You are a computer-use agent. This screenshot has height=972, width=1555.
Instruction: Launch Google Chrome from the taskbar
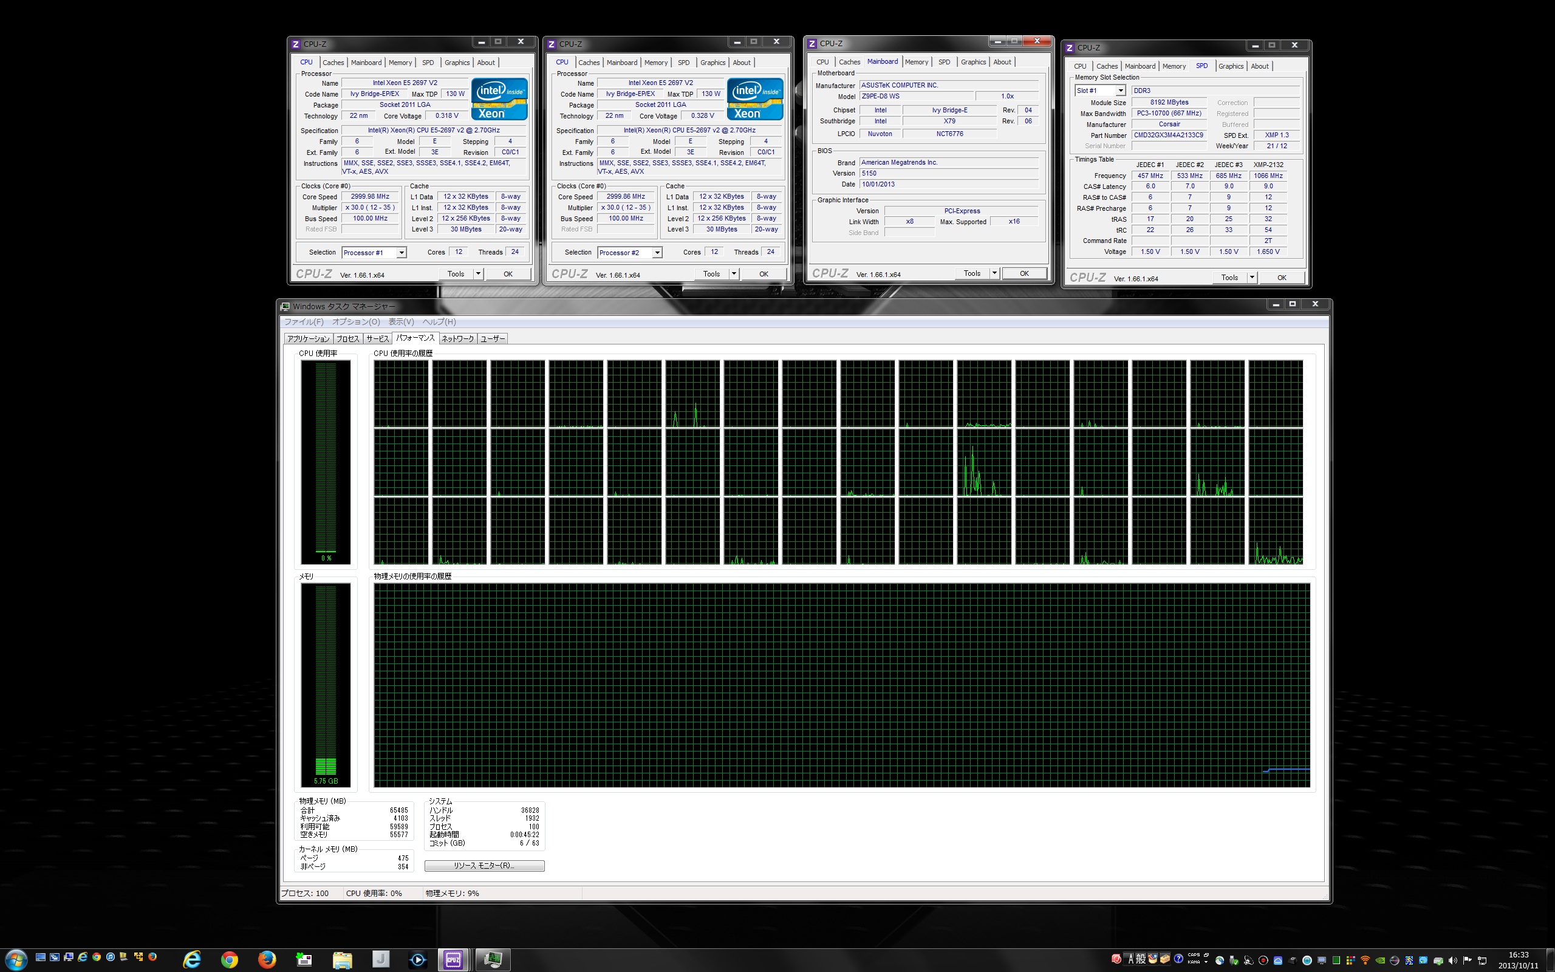229,960
